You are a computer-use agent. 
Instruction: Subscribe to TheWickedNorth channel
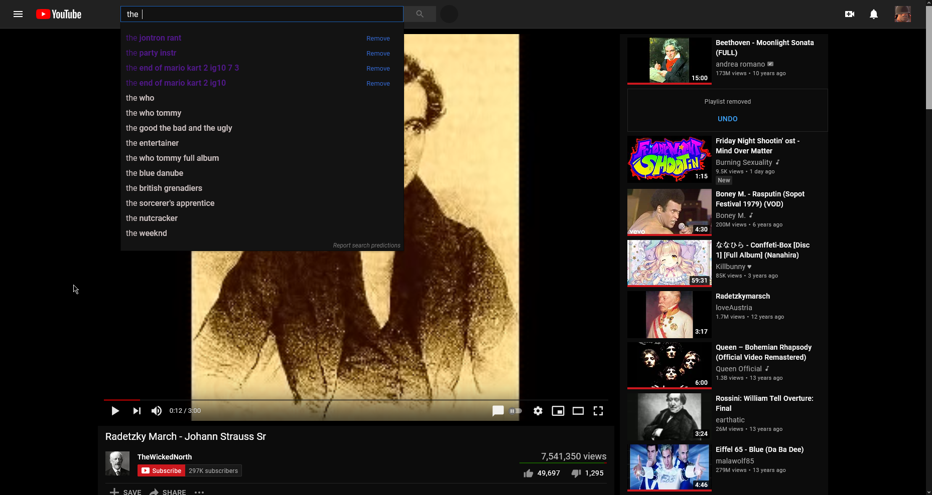pos(161,470)
